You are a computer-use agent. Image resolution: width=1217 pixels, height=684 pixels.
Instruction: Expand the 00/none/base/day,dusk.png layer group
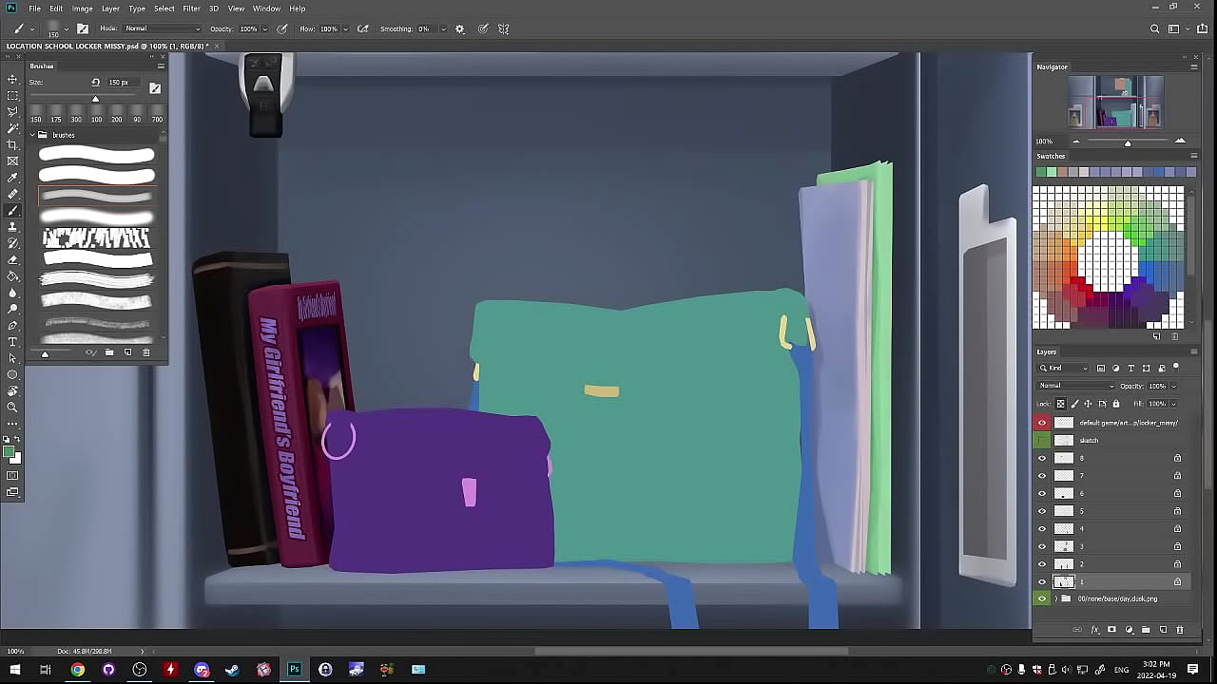tap(1055, 599)
